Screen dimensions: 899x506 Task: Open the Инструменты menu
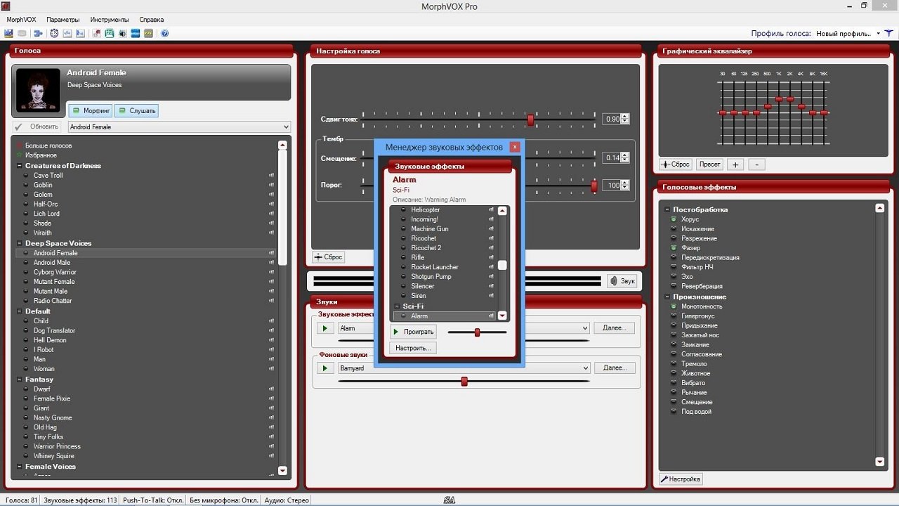(109, 20)
